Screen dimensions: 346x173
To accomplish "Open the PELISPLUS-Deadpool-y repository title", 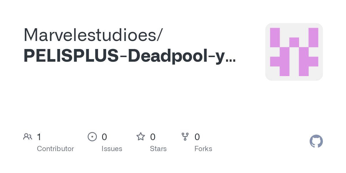I will tap(129, 56).
